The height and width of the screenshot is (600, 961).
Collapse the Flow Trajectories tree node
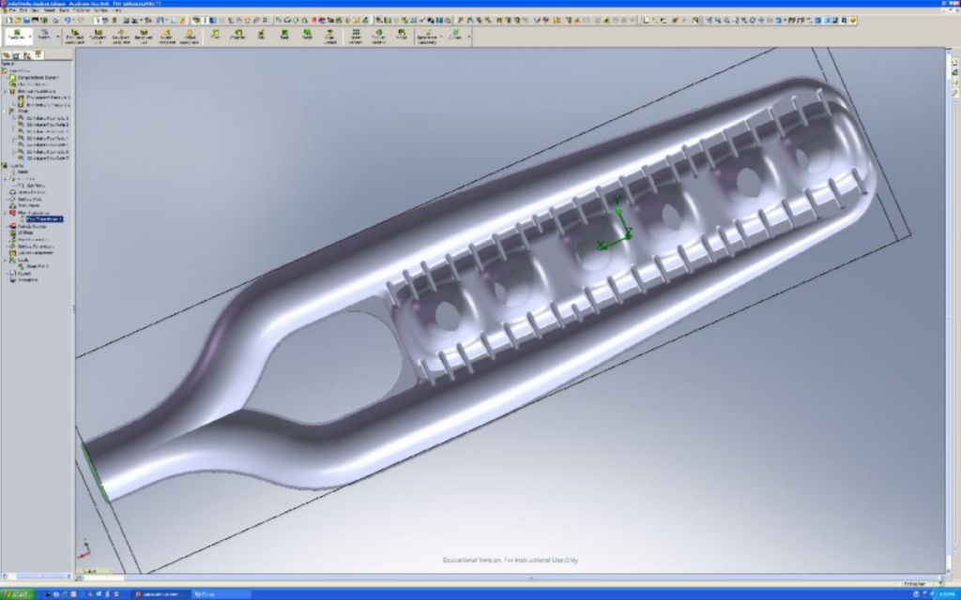point(5,213)
